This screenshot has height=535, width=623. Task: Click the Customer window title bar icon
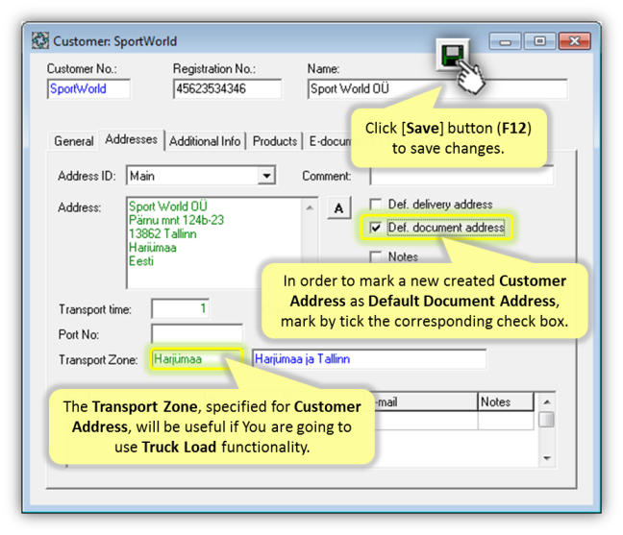click(x=40, y=41)
